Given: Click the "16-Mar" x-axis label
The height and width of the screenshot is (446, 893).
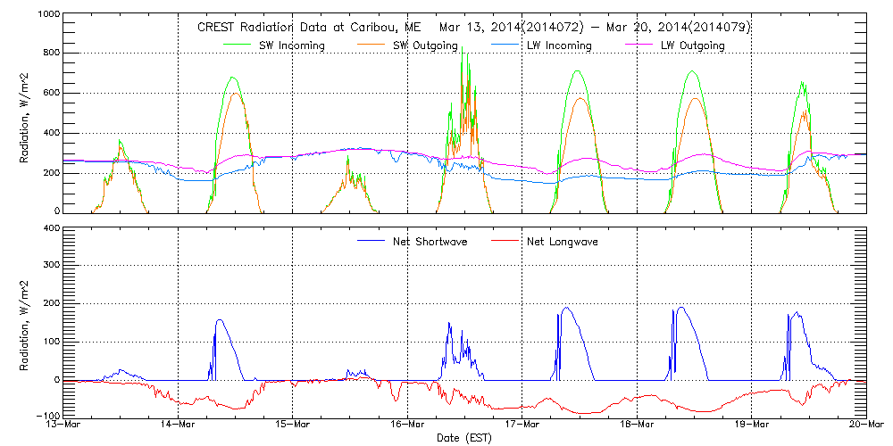Looking at the screenshot, I should 408,424.
